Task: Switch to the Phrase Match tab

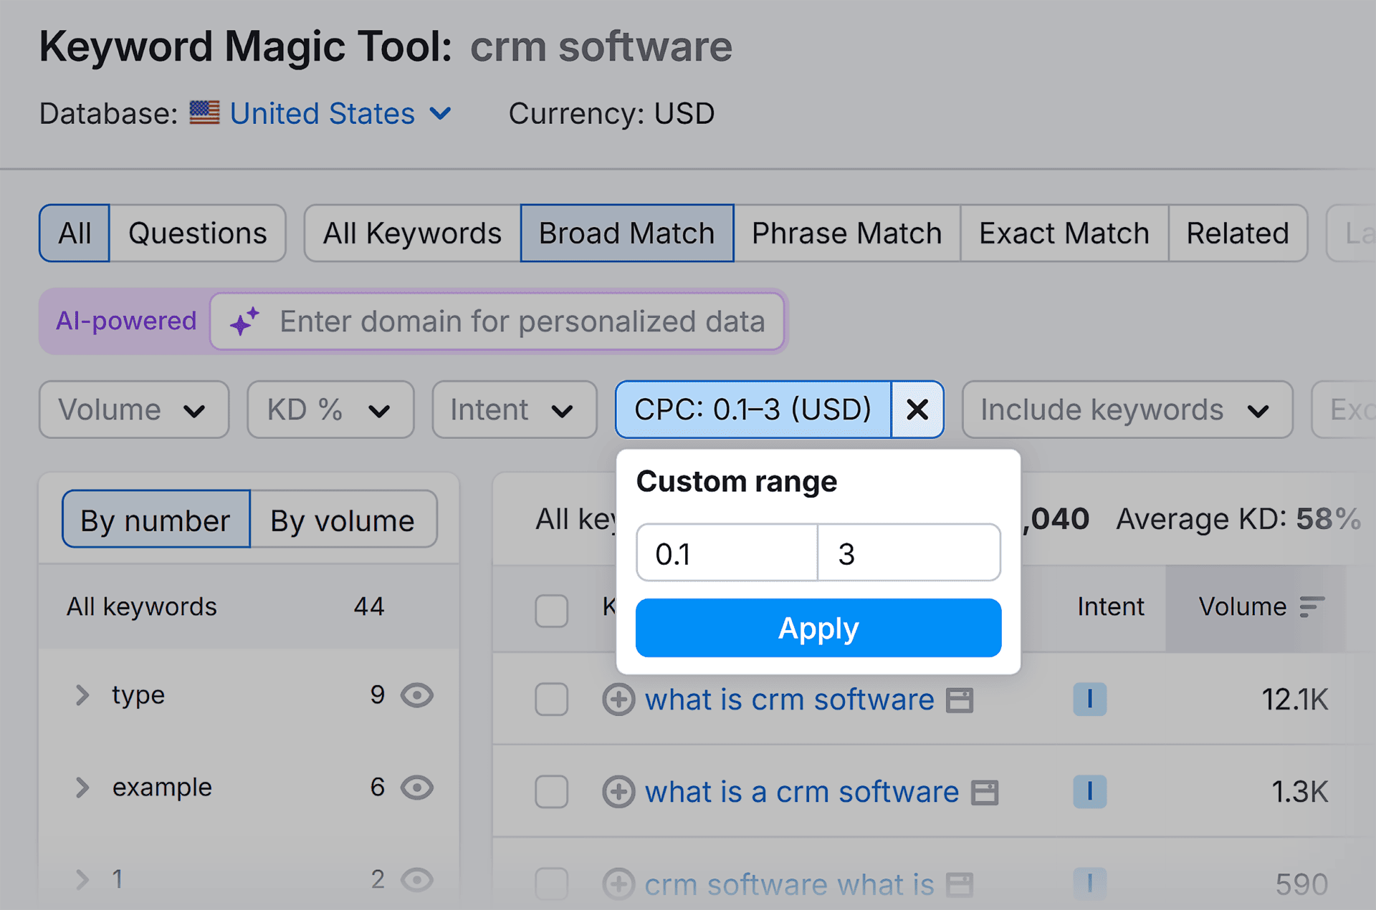Action: coord(846,233)
